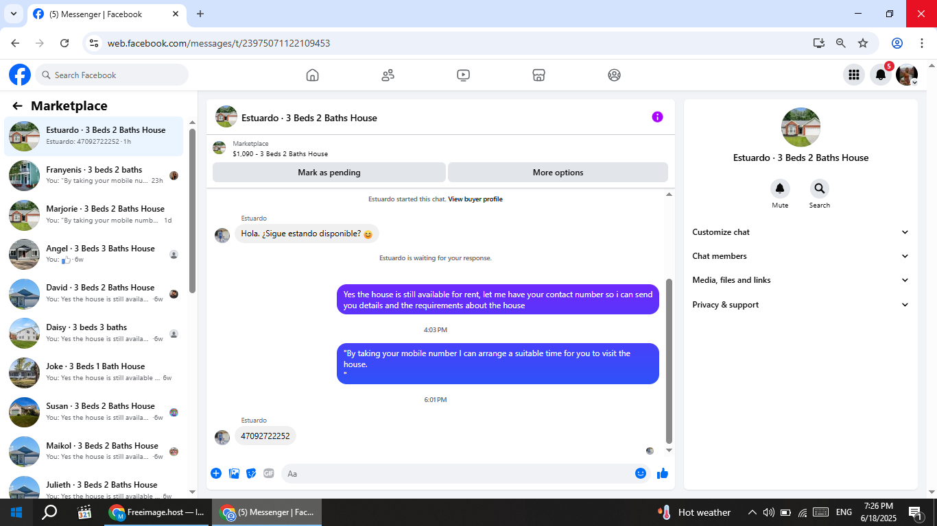Open the emoji picker in message box
This screenshot has height=526, width=937.
pos(641,473)
